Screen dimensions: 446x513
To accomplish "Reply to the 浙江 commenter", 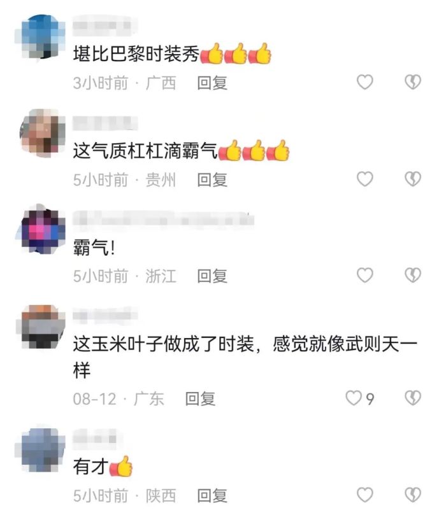I will (212, 276).
